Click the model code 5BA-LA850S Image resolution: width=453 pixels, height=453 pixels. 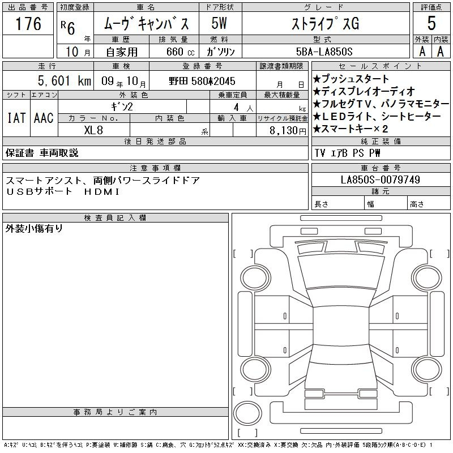pyautogui.click(x=324, y=52)
